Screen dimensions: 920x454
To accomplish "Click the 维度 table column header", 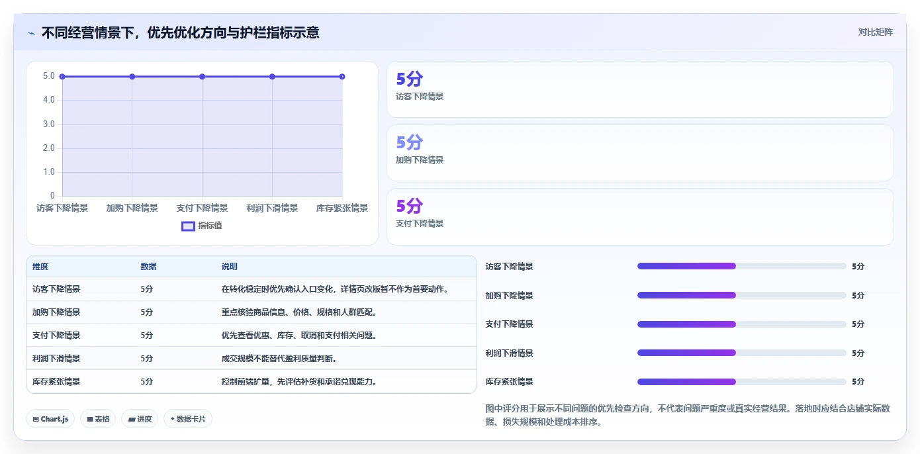I will click(40, 267).
